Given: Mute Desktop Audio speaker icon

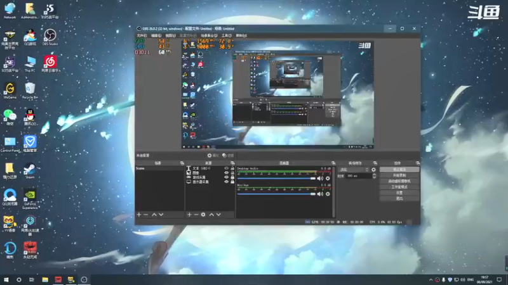Looking at the screenshot, I should tap(320, 179).
